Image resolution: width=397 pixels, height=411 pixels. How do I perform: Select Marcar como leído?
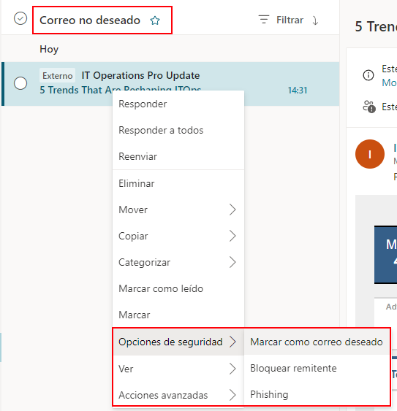(178, 288)
